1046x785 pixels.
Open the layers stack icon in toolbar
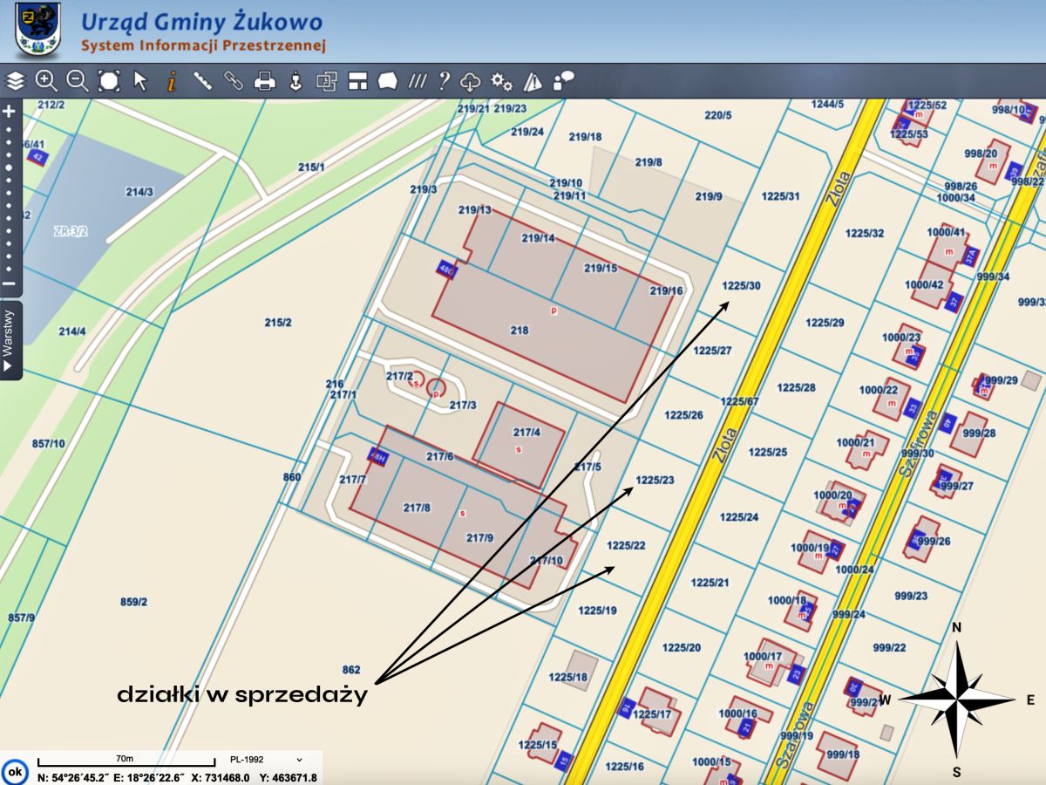16,81
